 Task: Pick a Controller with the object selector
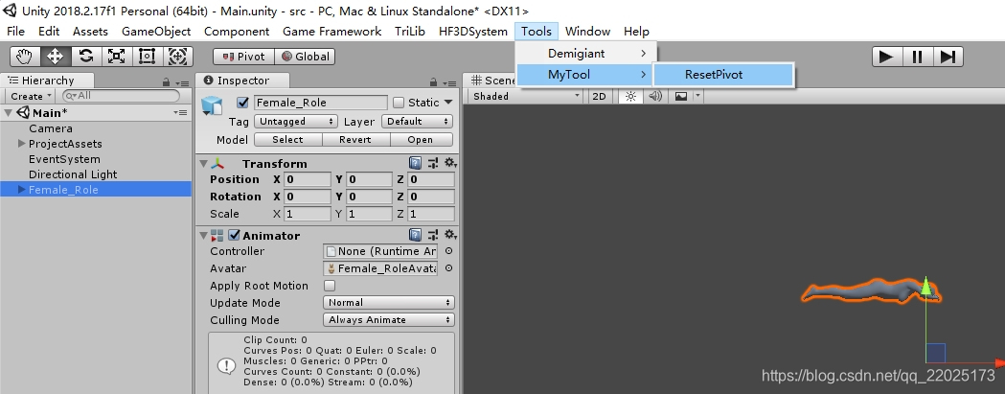[448, 251]
